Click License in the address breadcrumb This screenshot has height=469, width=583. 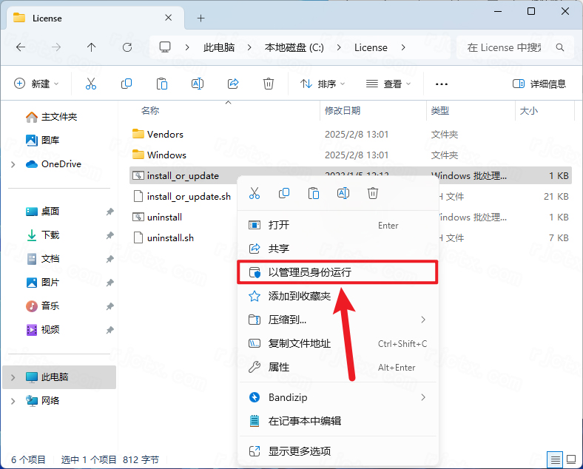371,47
